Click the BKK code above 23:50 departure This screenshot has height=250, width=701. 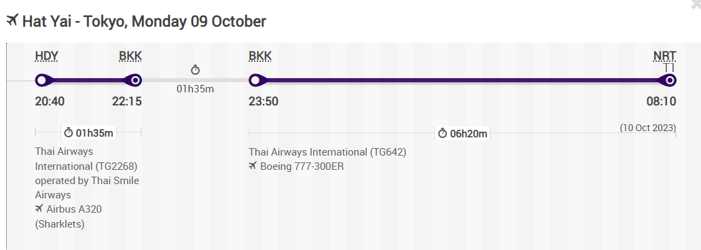[x=260, y=56]
